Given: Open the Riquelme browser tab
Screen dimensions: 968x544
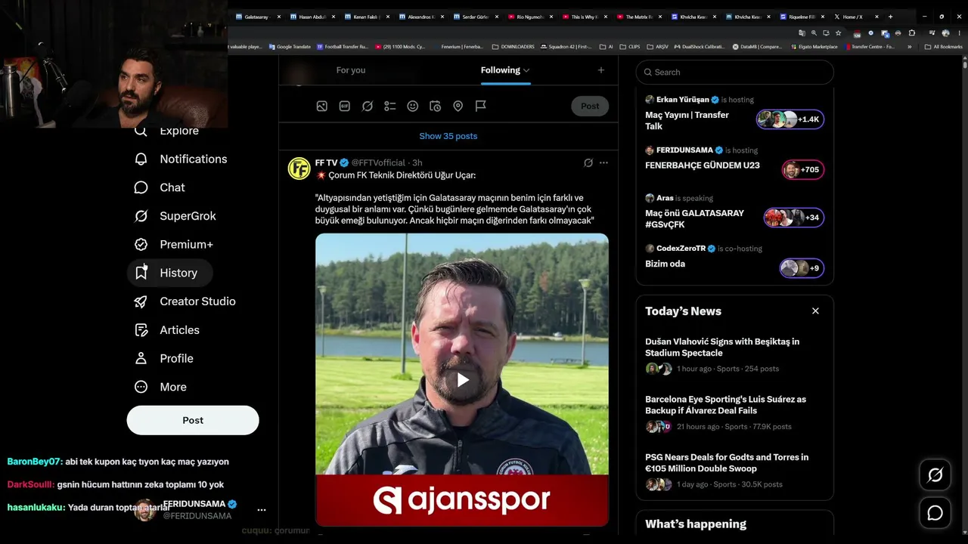Looking at the screenshot, I should point(803,17).
